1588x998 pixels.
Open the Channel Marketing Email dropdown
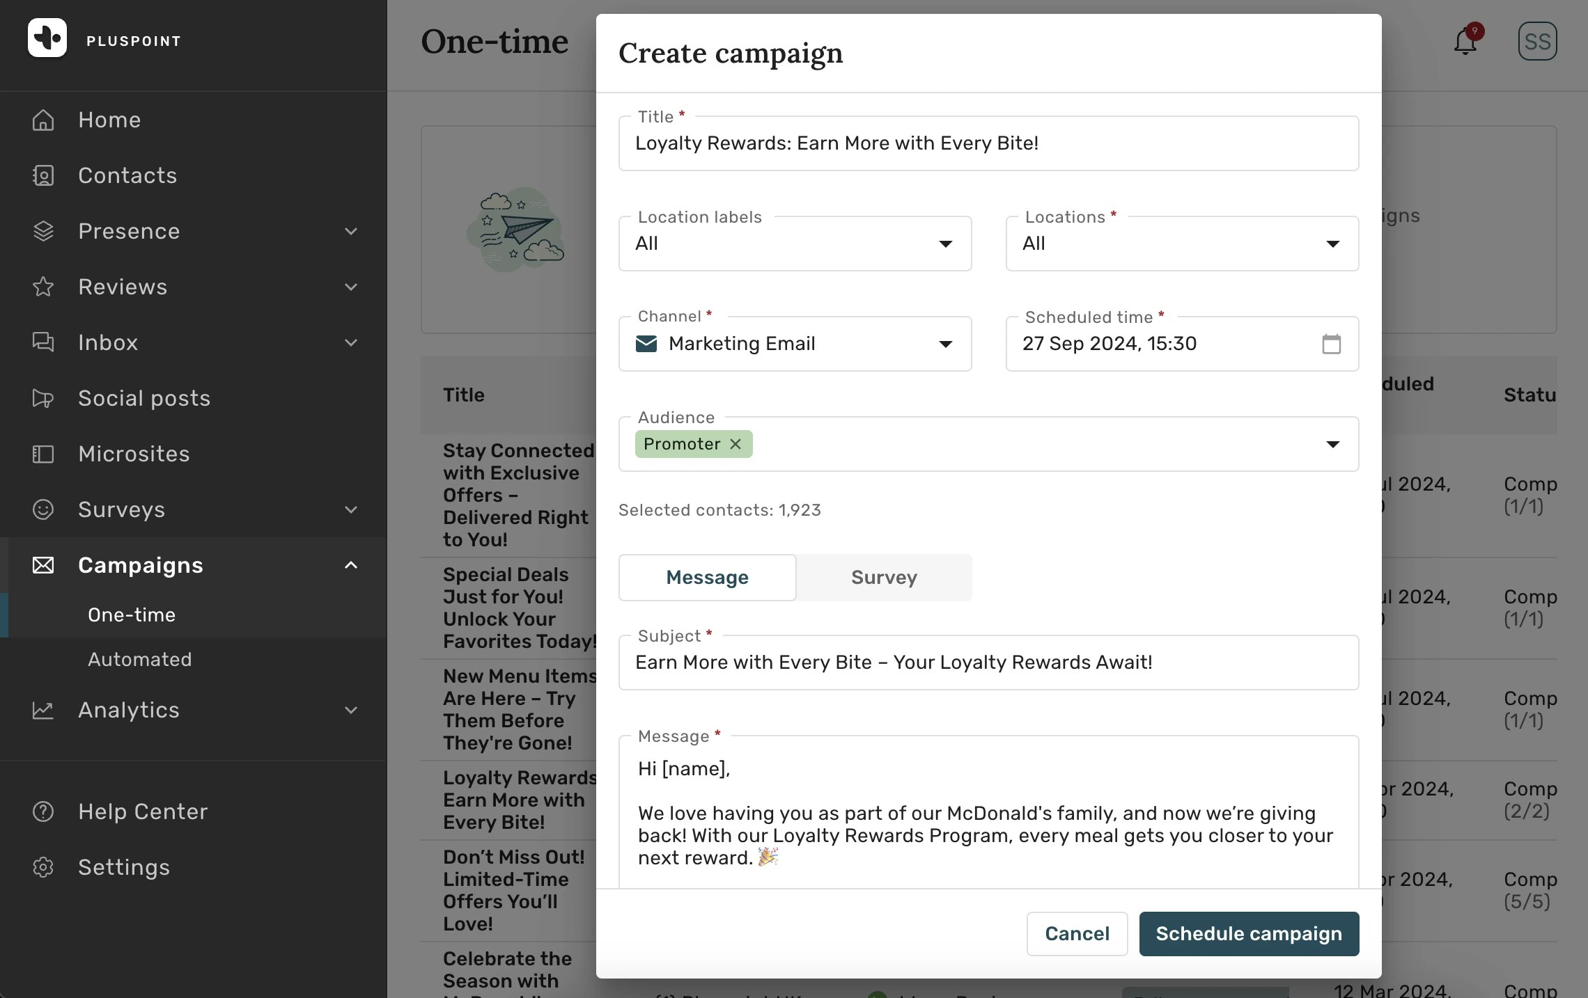(x=795, y=344)
